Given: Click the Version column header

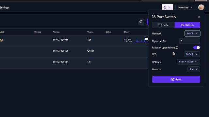Looking at the screenshot, I should (x=90, y=32).
